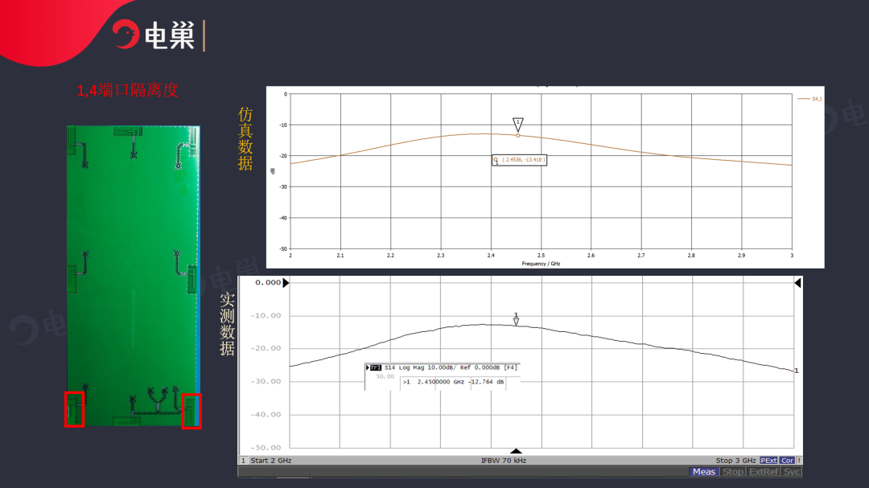Screen dimensions: 869x488
Task: Click the Stop status button
Action: point(733,472)
